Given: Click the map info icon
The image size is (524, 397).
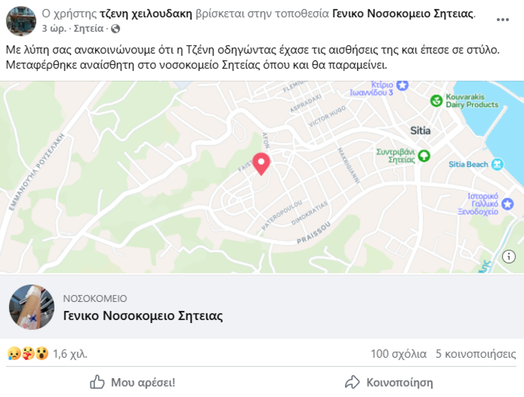Looking at the screenshot, I should (x=509, y=256).
